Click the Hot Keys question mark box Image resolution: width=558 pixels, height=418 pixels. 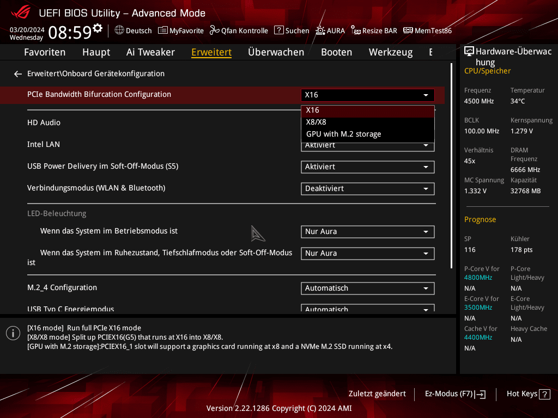tap(544, 394)
